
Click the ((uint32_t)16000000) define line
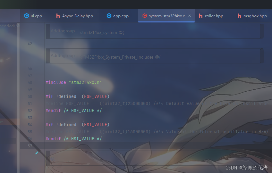(157, 132)
